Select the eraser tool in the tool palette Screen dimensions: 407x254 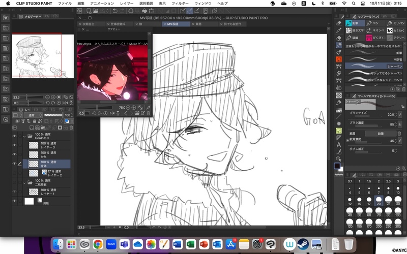pos(339,38)
